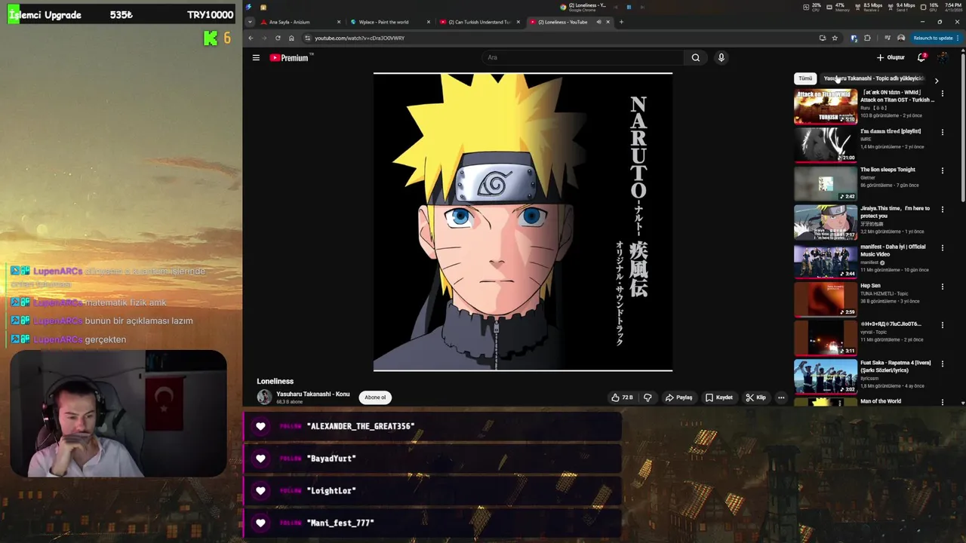Click the 'Kaydet' save button
The height and width of the screenshot is (543, 966).
click(718, 397)
